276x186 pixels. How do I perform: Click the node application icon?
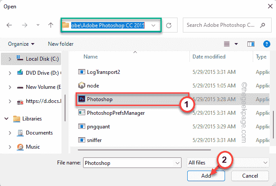tap(81, 85)
